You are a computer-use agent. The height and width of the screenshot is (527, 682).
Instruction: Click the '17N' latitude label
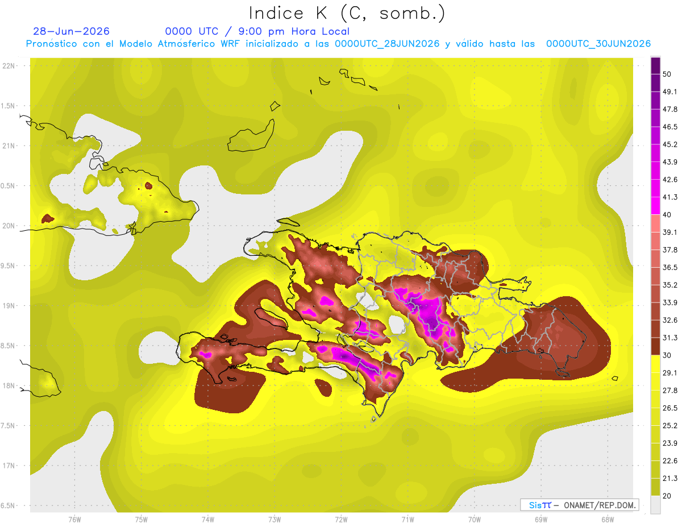(x=9, y=466)
